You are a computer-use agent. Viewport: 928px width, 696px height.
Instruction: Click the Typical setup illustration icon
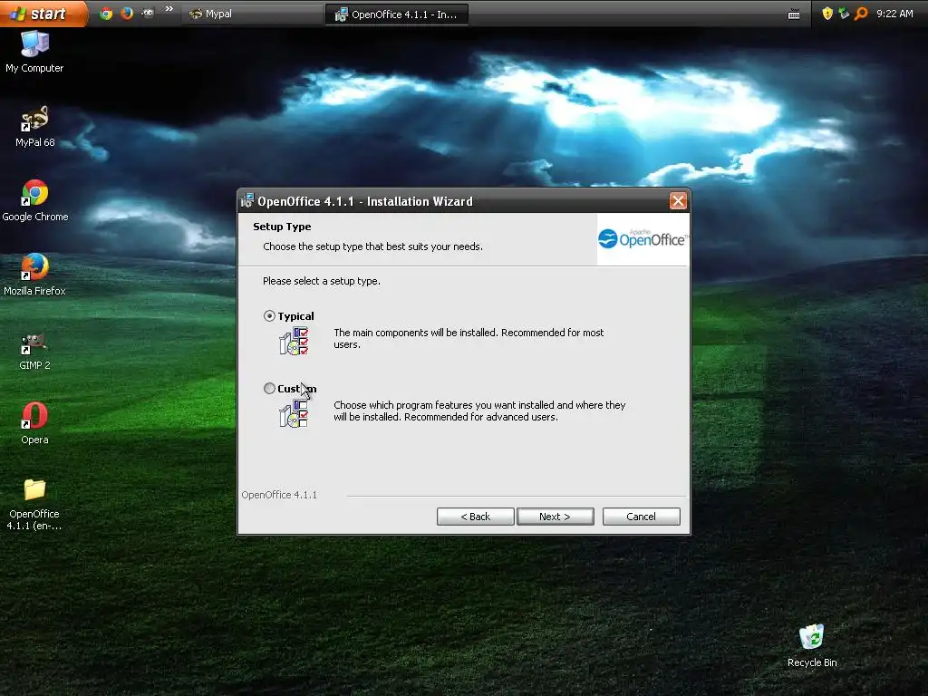coord(294,341)
